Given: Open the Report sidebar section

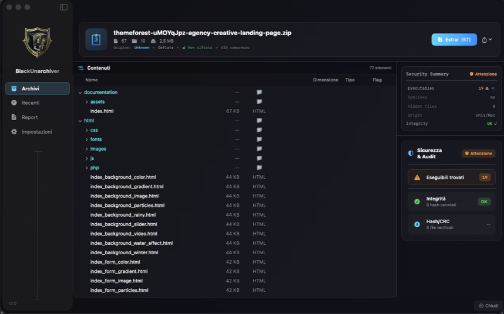Looking at the screenshot, I should [29, 117].
